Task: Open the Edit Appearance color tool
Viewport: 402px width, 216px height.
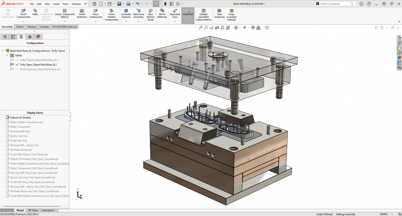Action: coord(253,27)
